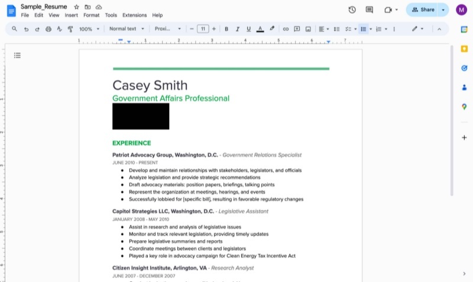473x282 pixels.
Task: Show document outline icon
Action: tap(17, 55)
